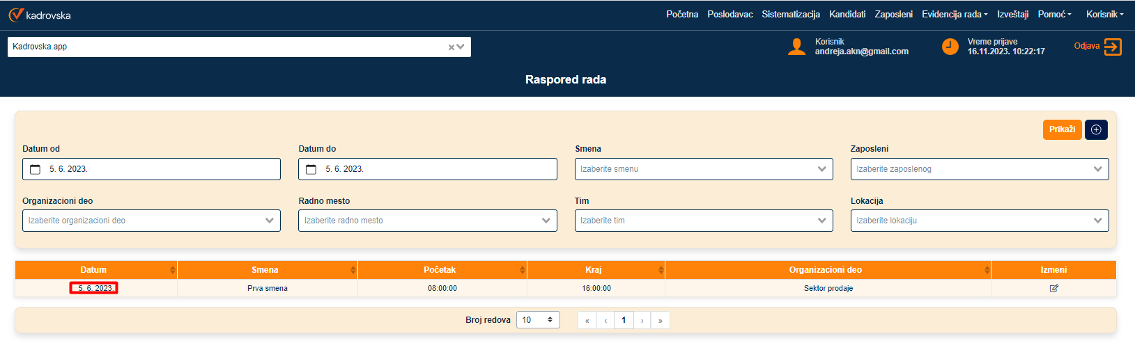Image resolution: width=1135 pixels, height=350 pixels.
Task: Click the Odjava logout icon
Action: [1113, 47]
